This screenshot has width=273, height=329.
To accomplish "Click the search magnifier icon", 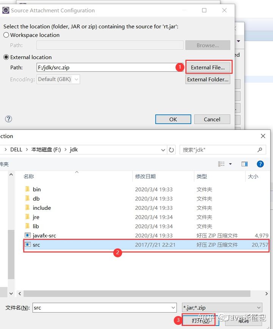I will [260, 150].
